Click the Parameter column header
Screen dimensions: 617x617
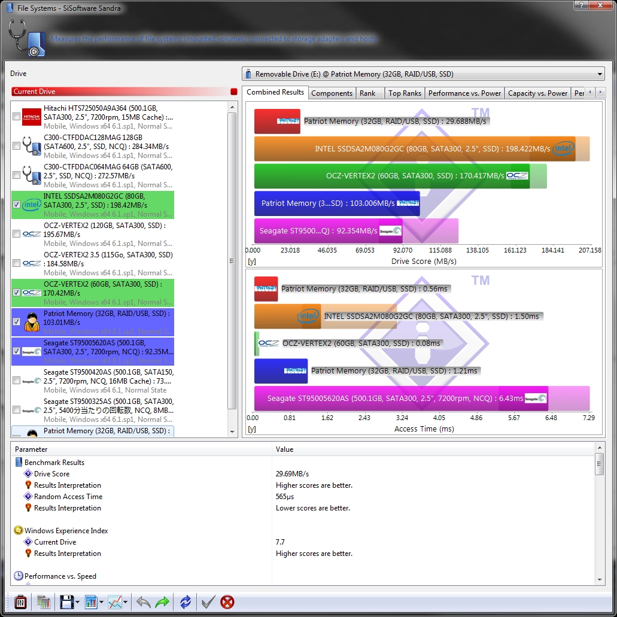pos(142,449)
